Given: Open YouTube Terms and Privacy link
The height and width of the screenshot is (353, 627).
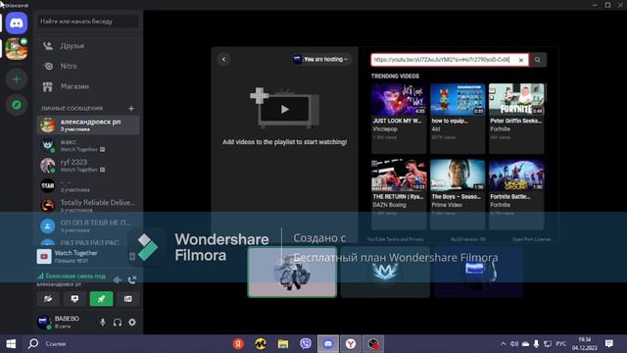Looking at the screenshot, I should point(395,239).
